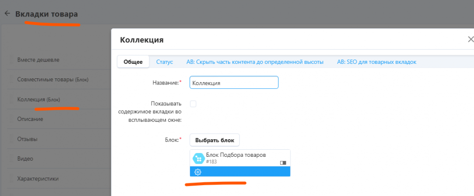Select Вместе дешевле in the tabs list
Screen dimensions: 474x196
38,60
